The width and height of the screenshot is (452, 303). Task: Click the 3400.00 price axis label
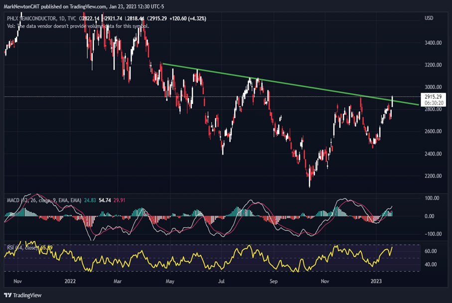click(x=433, y=43)
